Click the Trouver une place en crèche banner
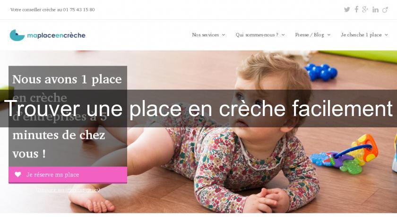Screen dimensions: 397x217 pos(198,108)
